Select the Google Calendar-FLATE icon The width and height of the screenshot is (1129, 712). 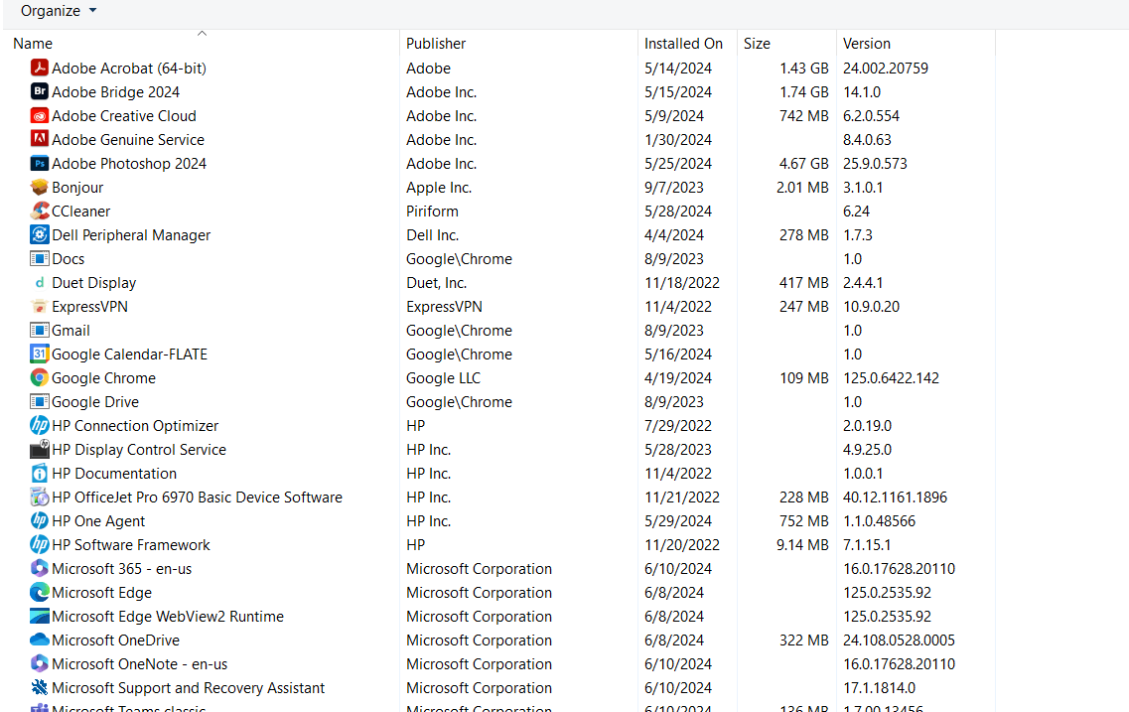pos(38,354)
